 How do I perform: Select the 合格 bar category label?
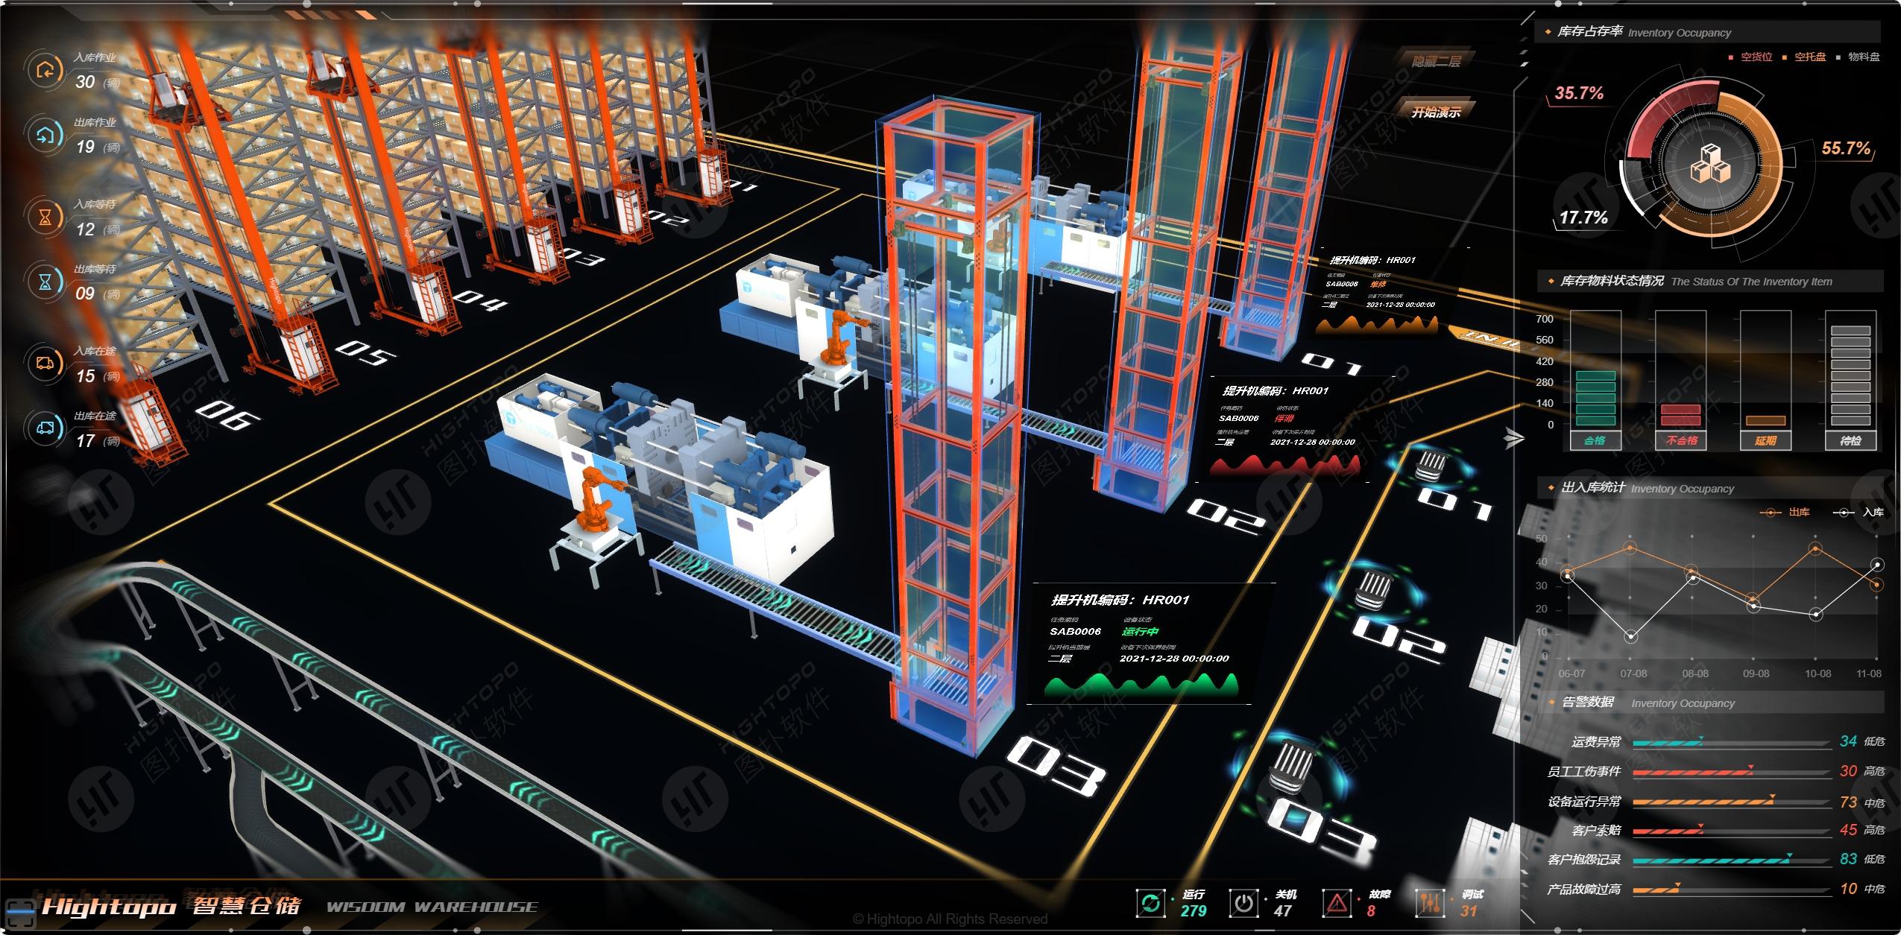coord(1595,441)
